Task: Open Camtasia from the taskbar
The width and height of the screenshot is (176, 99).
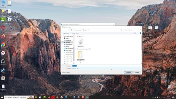Action: pyautogui.click(x=45, y=97)
